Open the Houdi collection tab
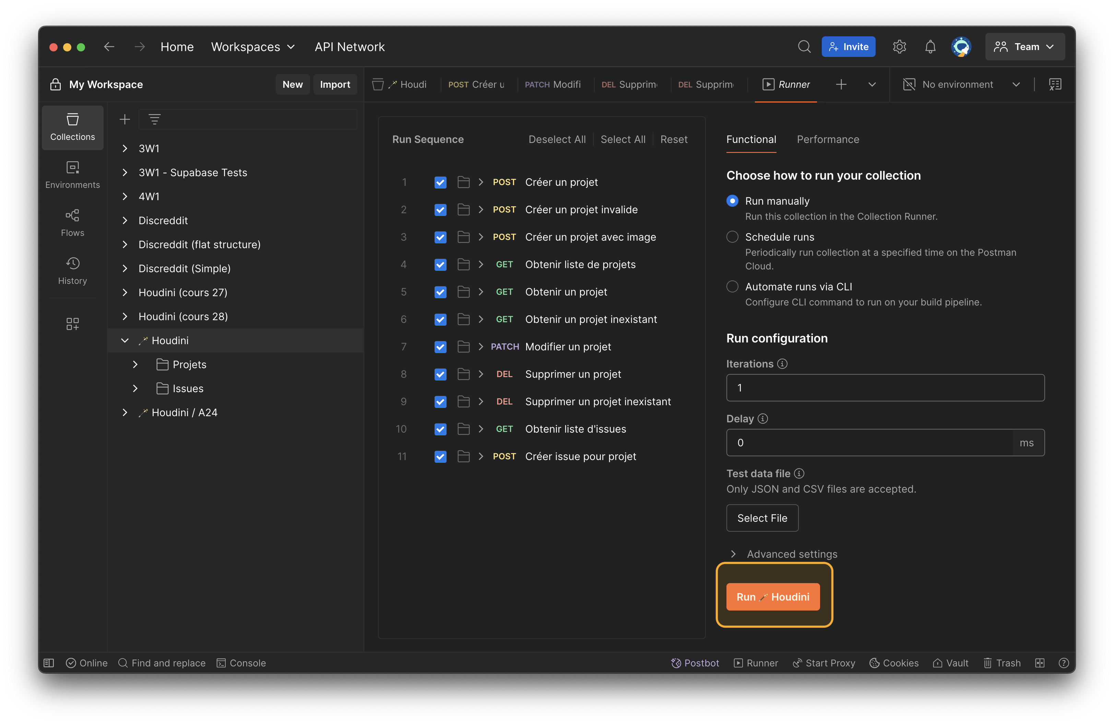 click(x=400, y=85)
